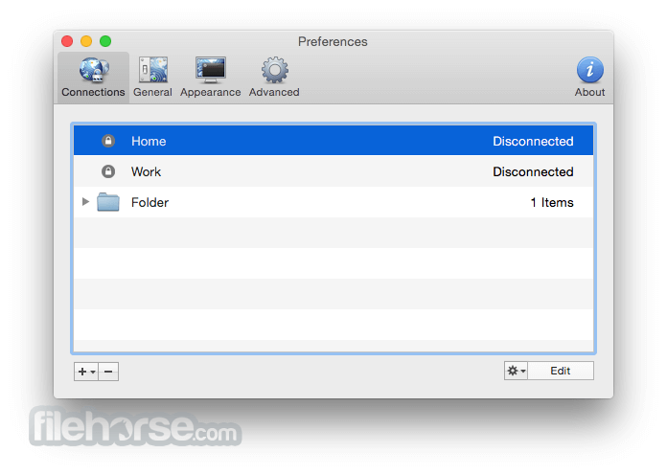The width and height of the screenshot is (667, 475).
Task: Select the Advanced tab label
Action: point(274,92)
